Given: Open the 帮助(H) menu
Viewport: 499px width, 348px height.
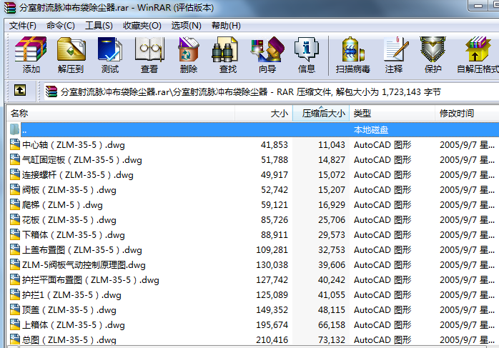Looking at the screenshot, I should tap(226, 26).
